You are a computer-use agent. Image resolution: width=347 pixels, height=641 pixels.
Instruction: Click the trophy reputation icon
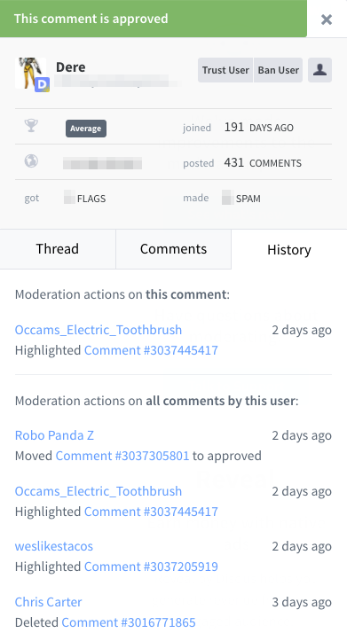[31, 126]
